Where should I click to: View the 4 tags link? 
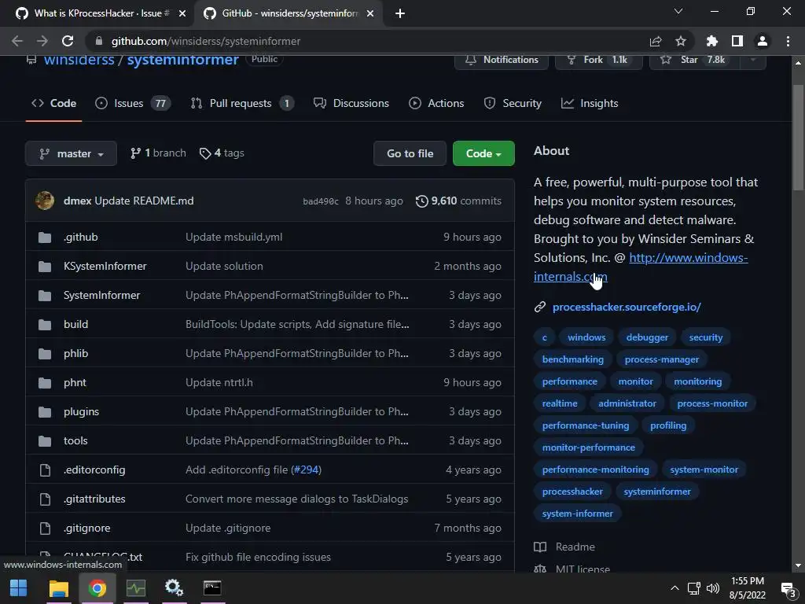pyautogui.click(x=222, y=153)
